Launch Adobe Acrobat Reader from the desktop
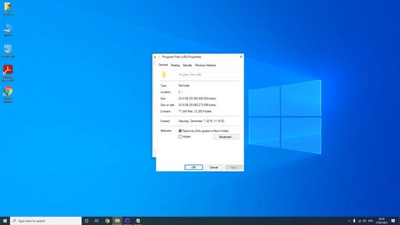Image resolution: width=400 pixels, height=225 pixels. click(8, 72)
